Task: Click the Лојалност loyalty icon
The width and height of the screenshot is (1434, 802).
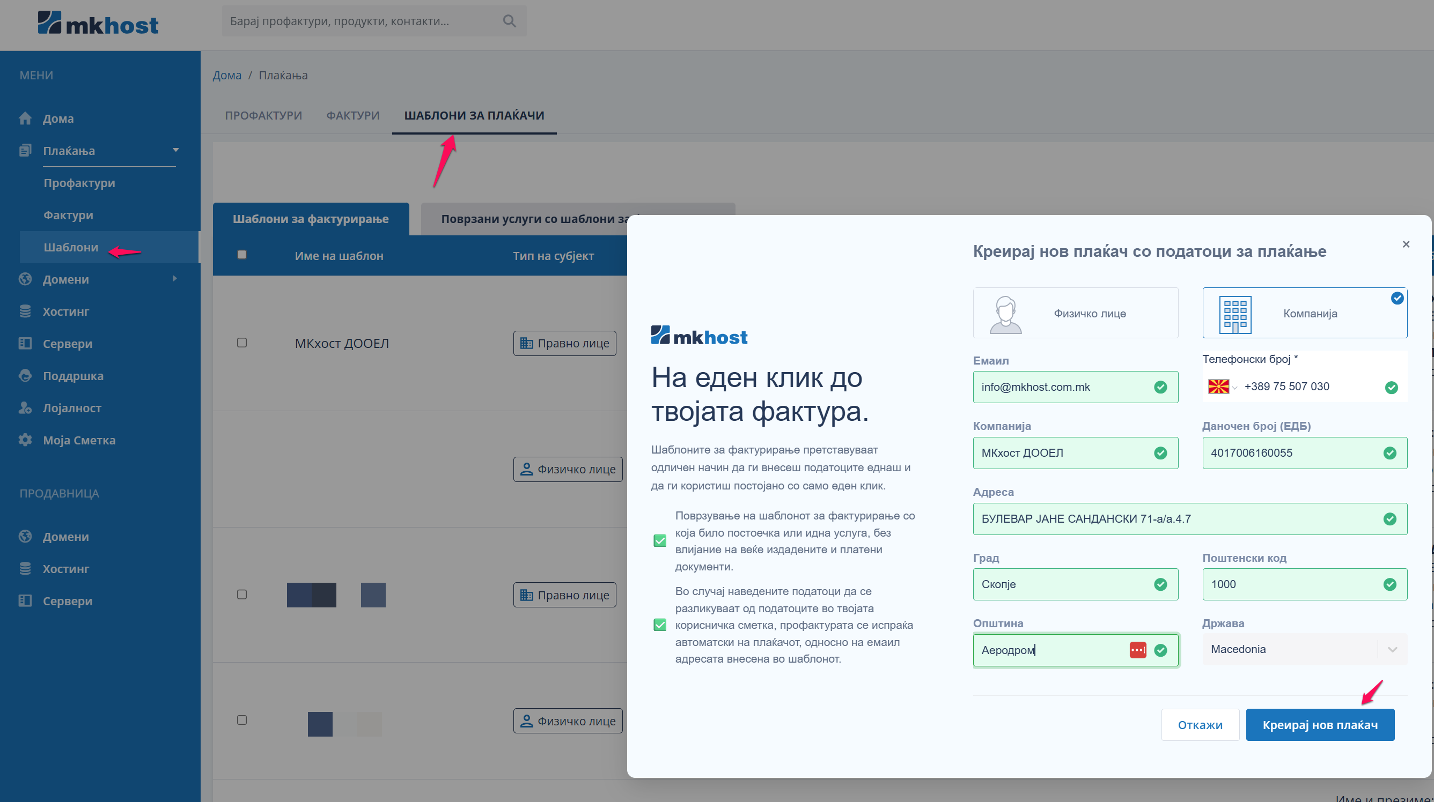Action: [25, 408]
